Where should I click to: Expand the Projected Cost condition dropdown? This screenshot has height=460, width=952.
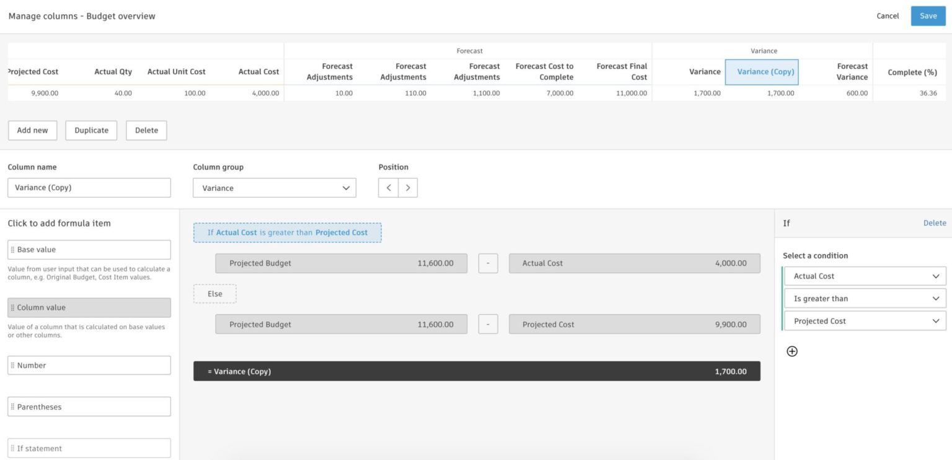[x=865, y=321]
